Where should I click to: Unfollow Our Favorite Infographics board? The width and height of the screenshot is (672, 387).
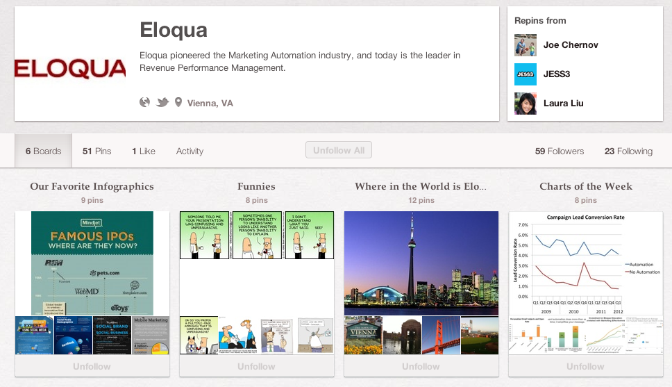pos(92,366)
